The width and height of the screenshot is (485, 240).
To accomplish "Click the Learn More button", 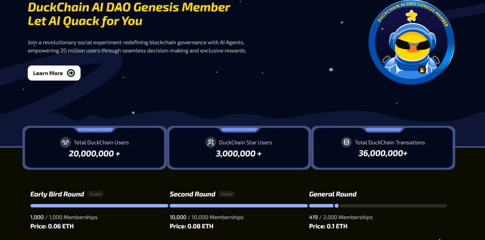I will [x=54, y=73].
